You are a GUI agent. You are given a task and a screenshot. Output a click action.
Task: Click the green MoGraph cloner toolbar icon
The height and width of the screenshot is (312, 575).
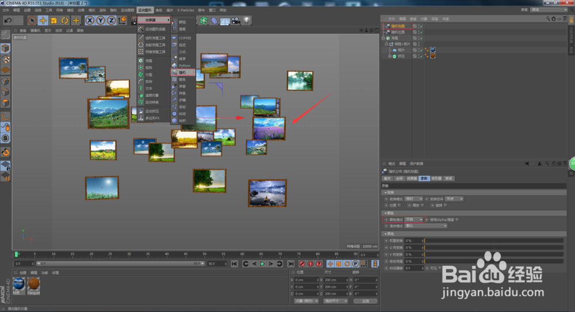(204, 21)
